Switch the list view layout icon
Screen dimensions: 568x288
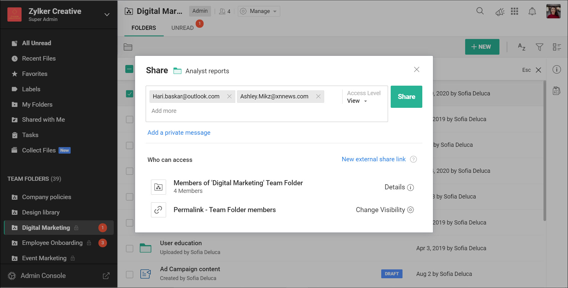pyautogui.click(x=557, y=47)
